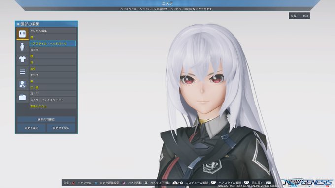Viewport: 335px width, 188px height.
Task: Select the briefcase category icon
Action: [x=23, y=97]
